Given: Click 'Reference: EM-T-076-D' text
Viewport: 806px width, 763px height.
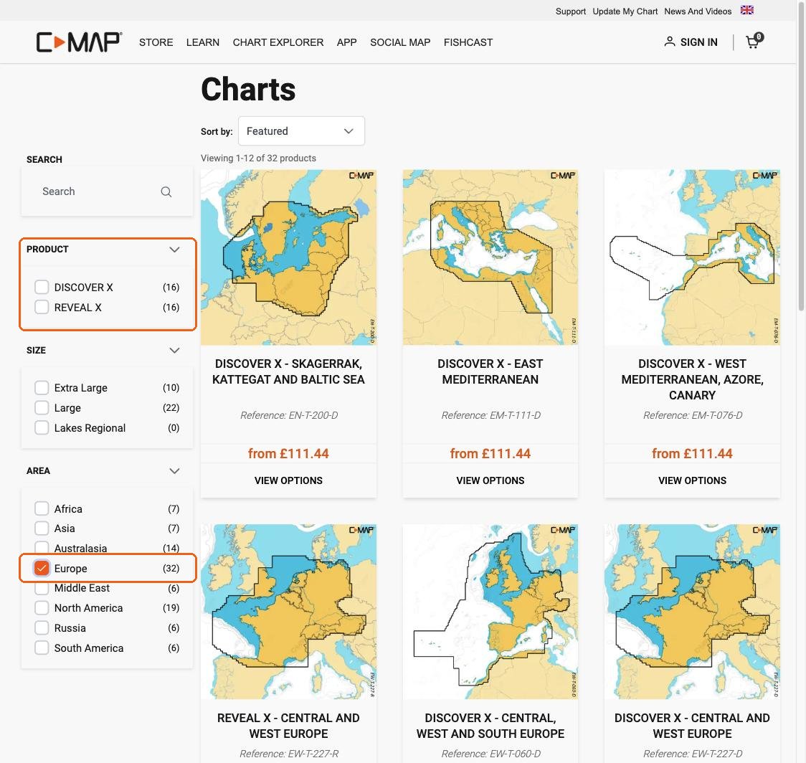Looking at the screenshot, I should pyautogui.click(x=693, y=415).
